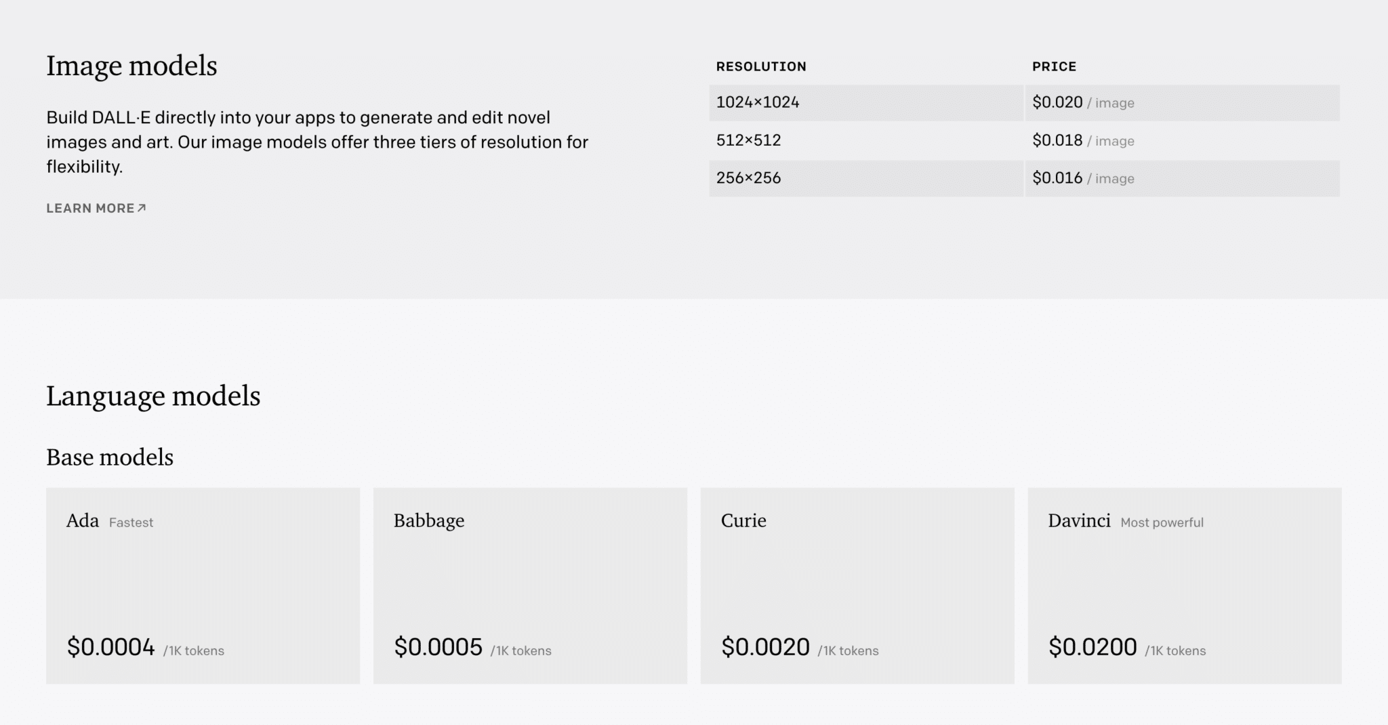The image size is (1388, 725).
Task: Click the $0.016 / image price
Action: click(x=1083, y=178)
